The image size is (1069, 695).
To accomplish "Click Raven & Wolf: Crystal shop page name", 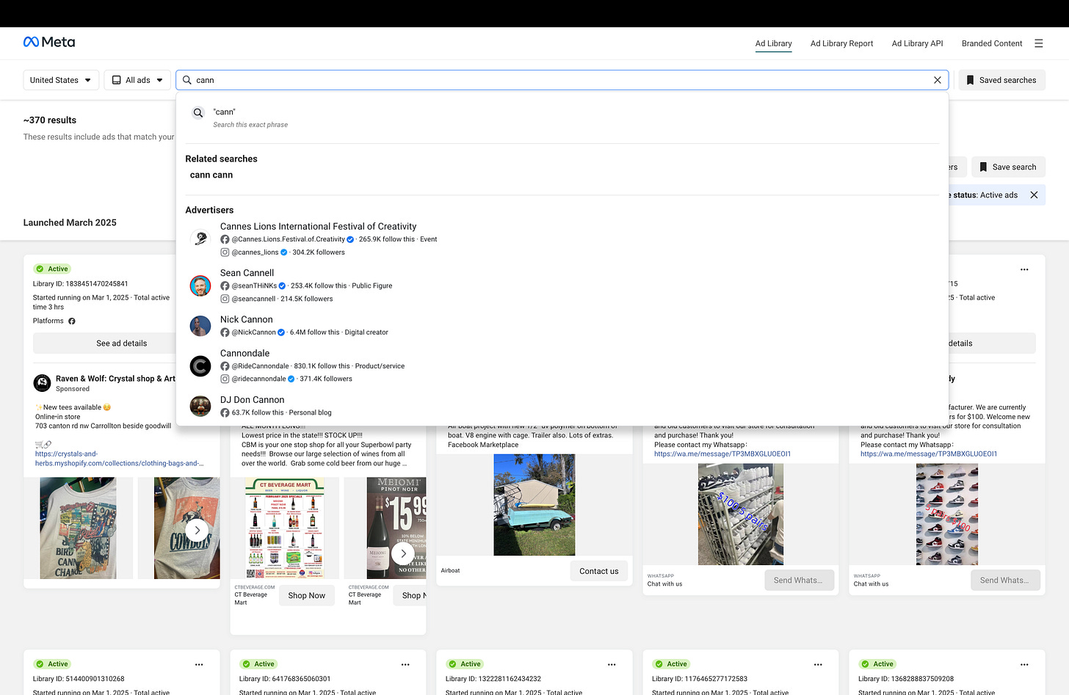I will click(115, 379).
